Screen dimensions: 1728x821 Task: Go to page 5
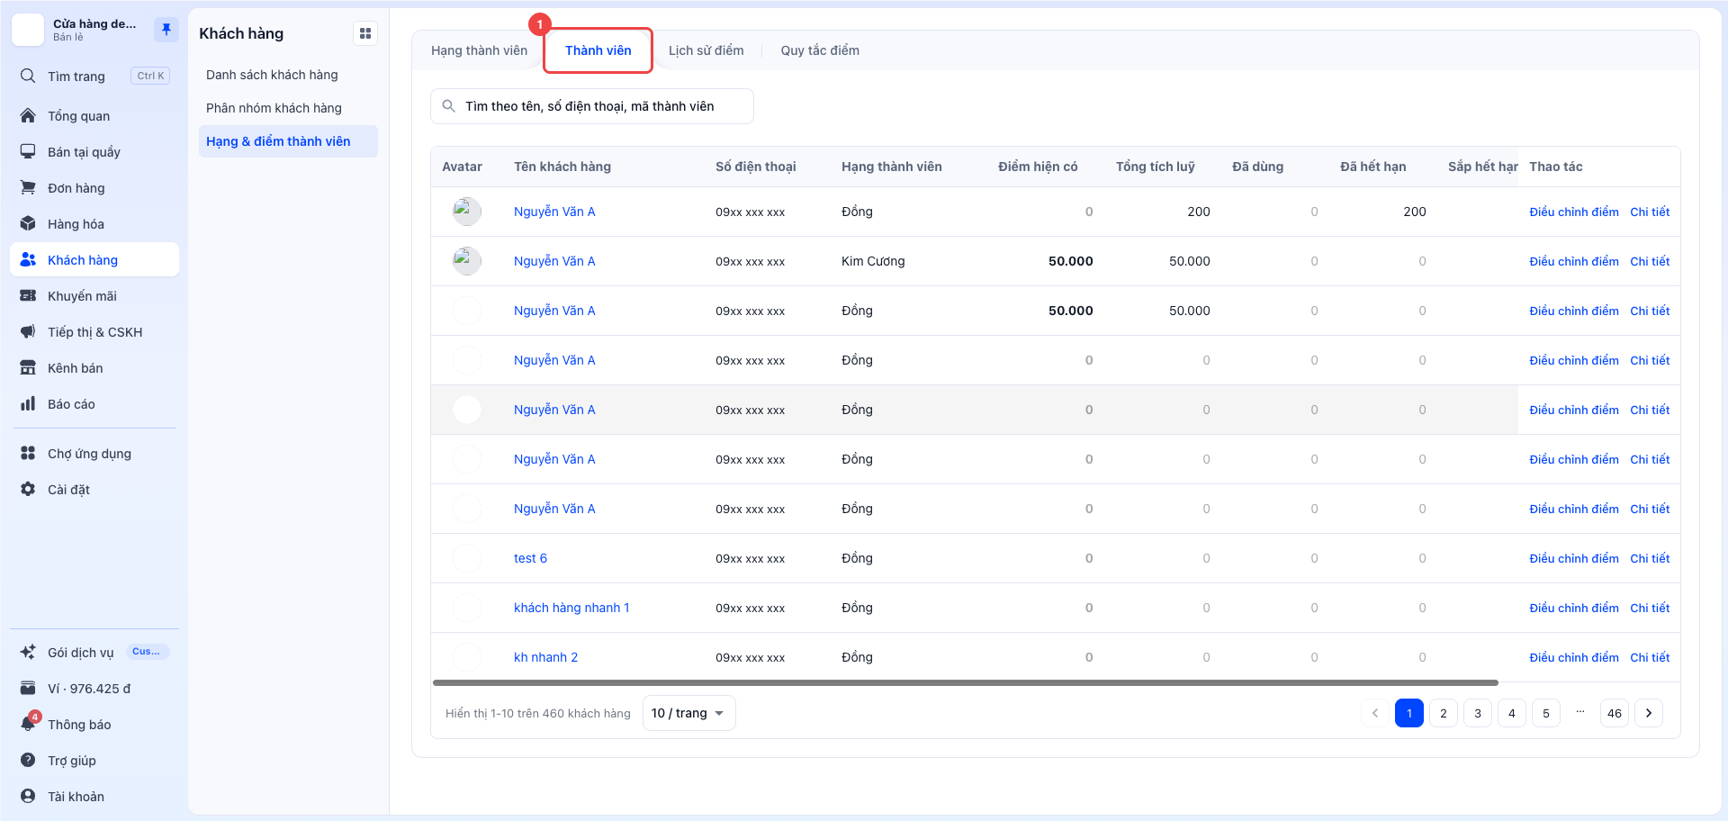click(1546, 713)
